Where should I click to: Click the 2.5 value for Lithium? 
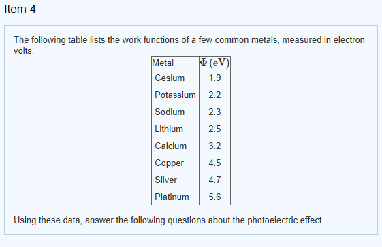[214, 129]
